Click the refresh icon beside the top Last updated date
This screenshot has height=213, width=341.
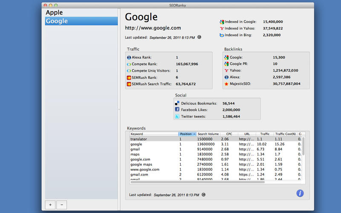coord(199,37)
